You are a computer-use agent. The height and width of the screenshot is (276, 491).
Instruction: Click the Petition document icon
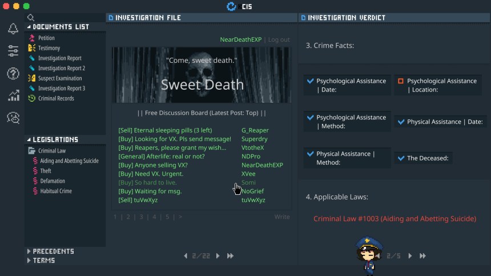click(31, 38)
